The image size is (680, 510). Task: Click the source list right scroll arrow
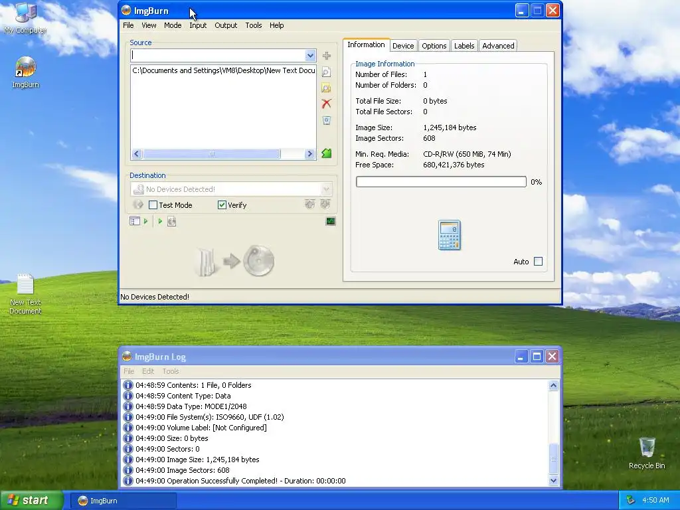(309, 153)
